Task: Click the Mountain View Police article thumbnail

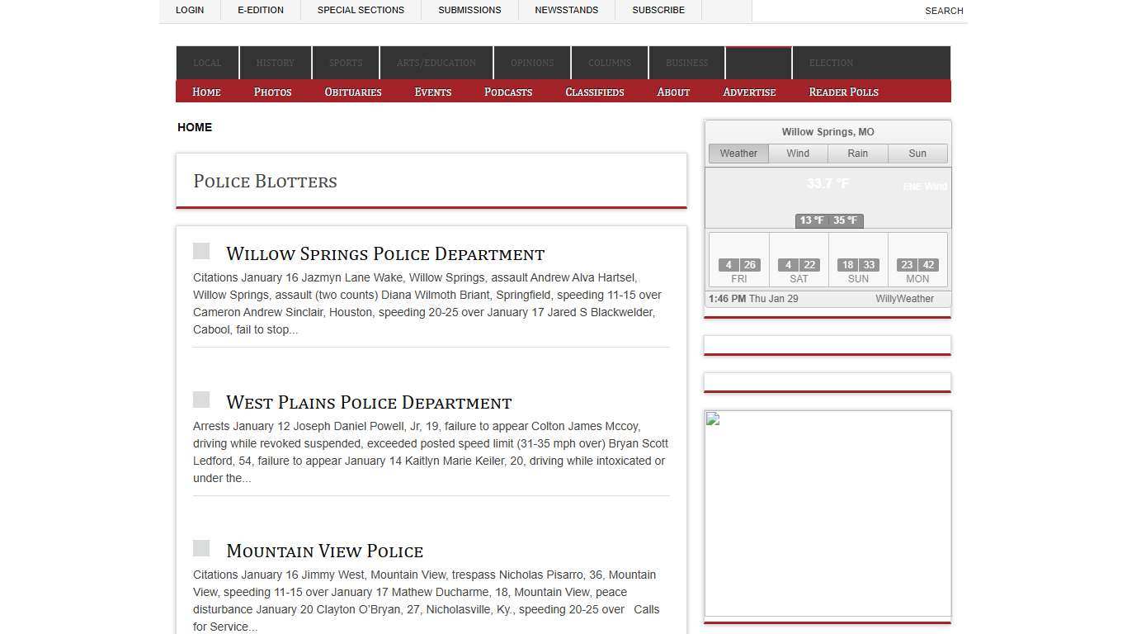Action: pos(201,547)
